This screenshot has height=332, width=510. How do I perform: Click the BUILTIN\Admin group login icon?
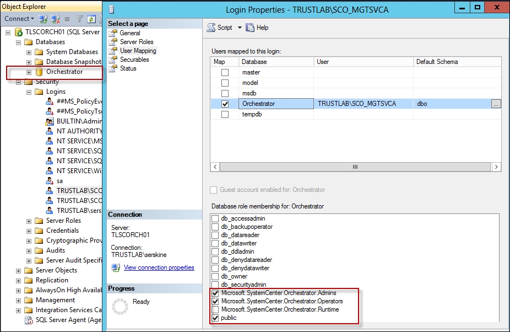tap(49, 121)
